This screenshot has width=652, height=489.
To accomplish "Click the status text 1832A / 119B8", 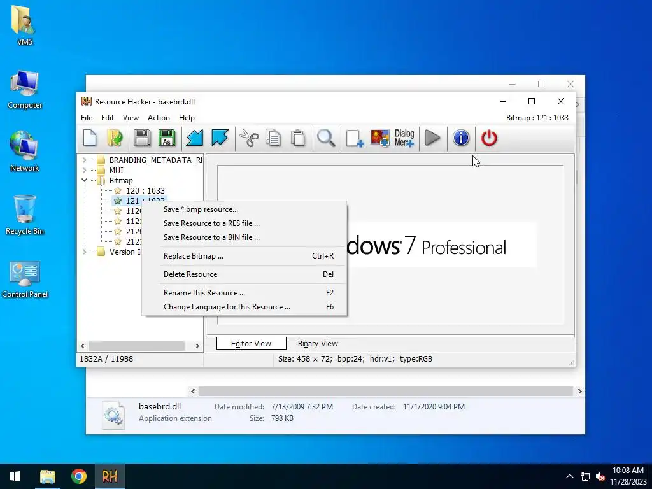I will point(106,359).
